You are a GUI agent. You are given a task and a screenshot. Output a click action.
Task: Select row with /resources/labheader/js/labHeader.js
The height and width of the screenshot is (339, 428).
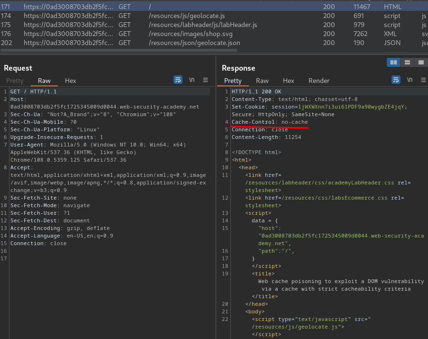click(x=214, y=25)
